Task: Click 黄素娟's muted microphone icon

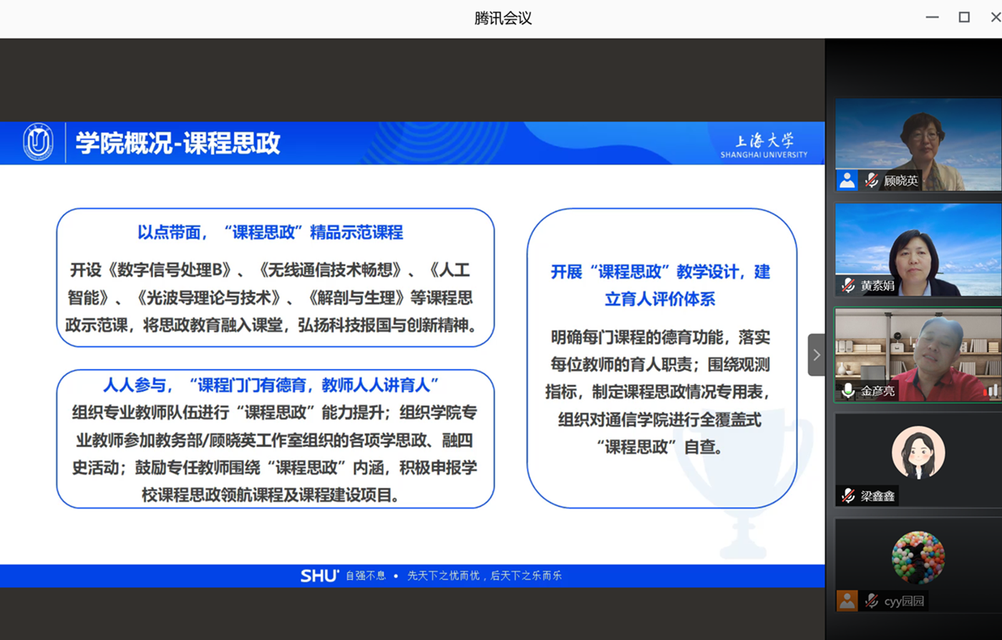Action: click(848, 285)
